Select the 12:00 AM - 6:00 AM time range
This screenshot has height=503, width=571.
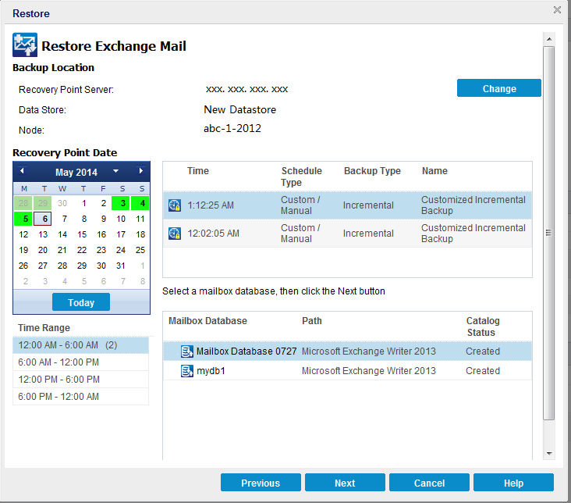(80, 345)
